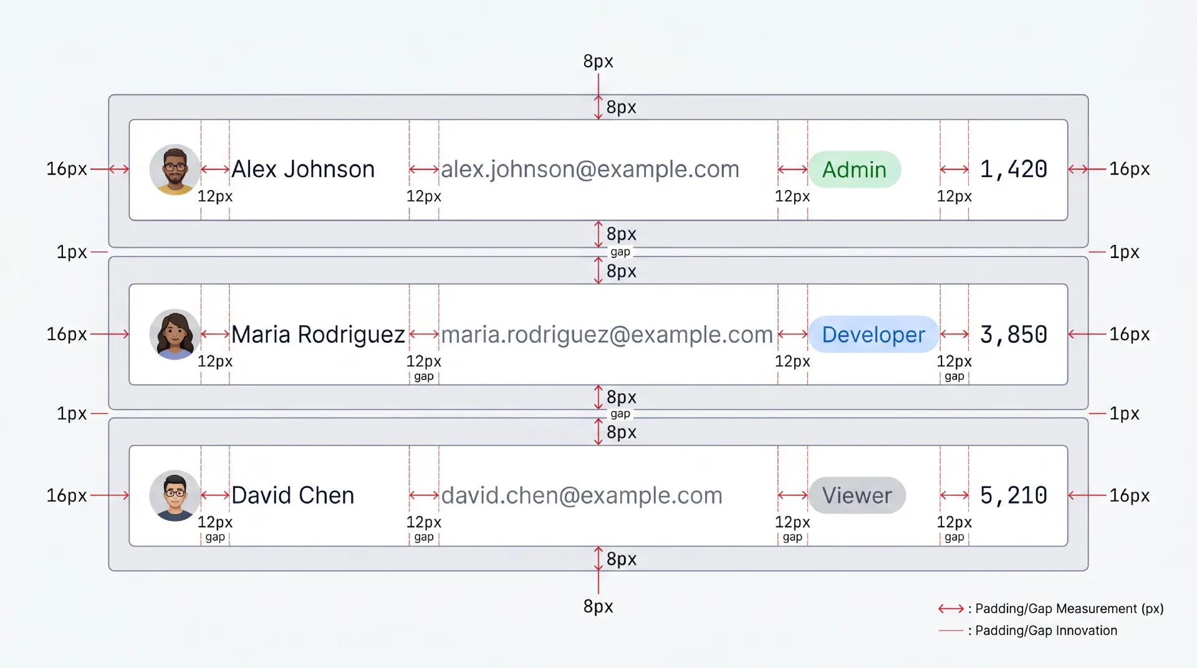Select the name Maria Rodriguez
This screenshot has height=668, width=1197.
click(x=318, y=335)
